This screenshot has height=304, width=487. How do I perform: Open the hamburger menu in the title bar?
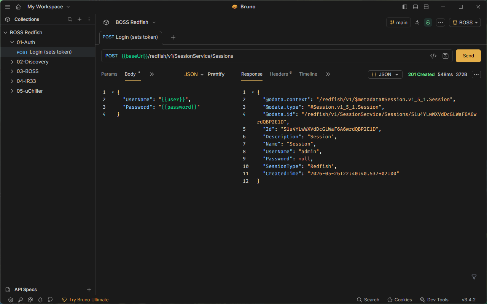point(8,7)
